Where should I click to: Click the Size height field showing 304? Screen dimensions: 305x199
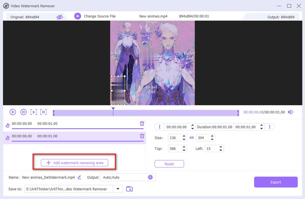pyautogui.click(x=203, y=138)
